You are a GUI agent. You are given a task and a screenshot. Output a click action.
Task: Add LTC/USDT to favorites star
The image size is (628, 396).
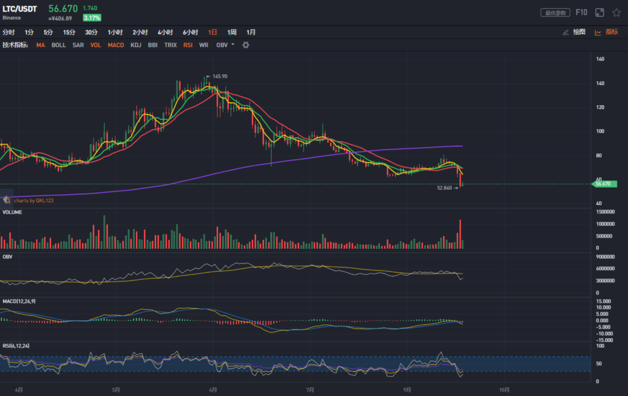click(x=616, y=12)
